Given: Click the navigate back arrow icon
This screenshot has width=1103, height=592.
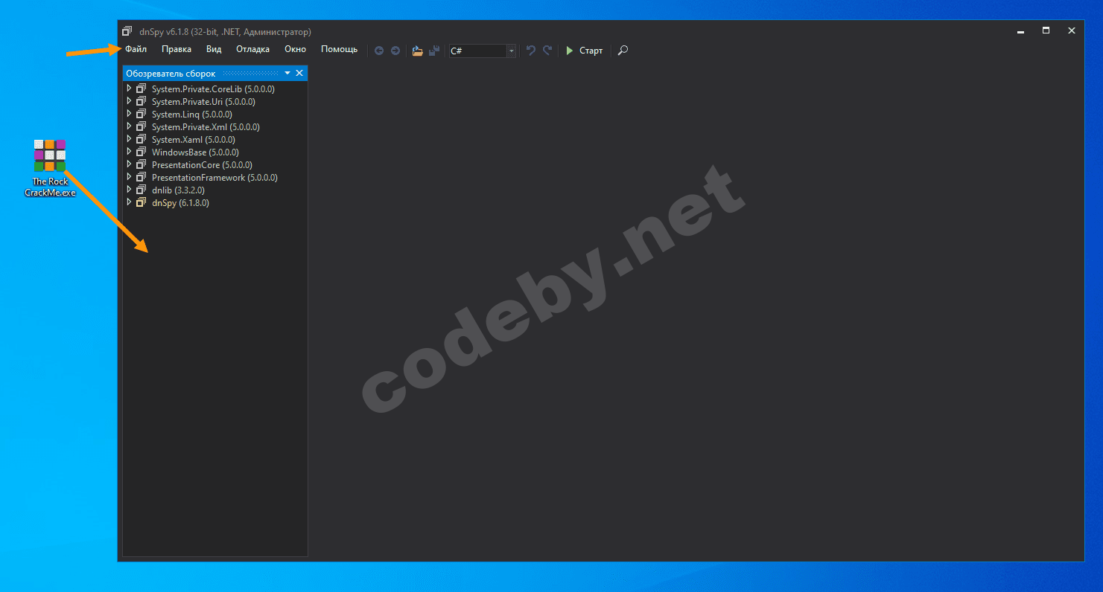Looking at the screenshot, I should pyautogui.click(x=379, y=51).
